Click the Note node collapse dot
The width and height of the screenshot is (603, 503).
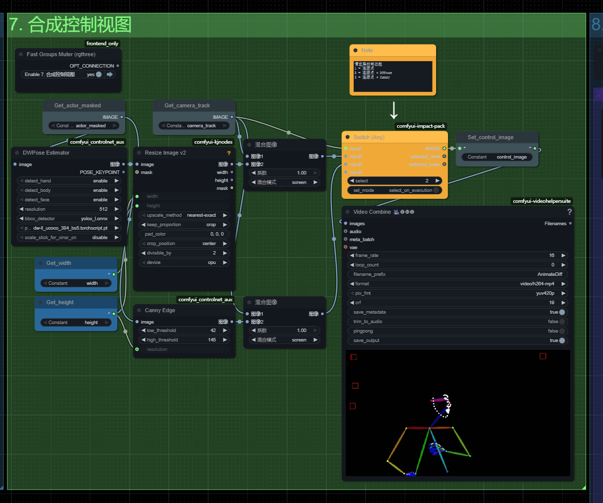pos(355,51)
